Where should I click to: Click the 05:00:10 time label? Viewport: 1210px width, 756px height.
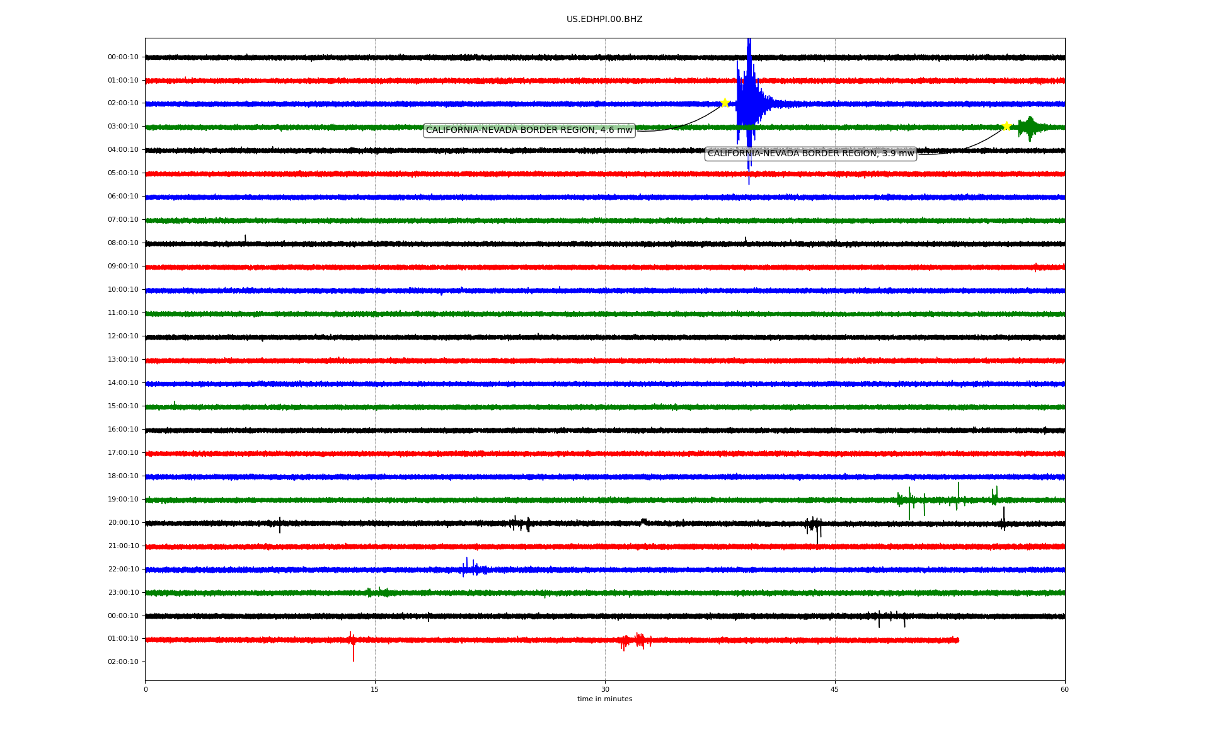pos(123,173)
